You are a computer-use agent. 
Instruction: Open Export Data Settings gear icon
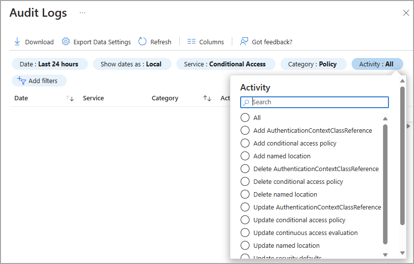point(66,42)
